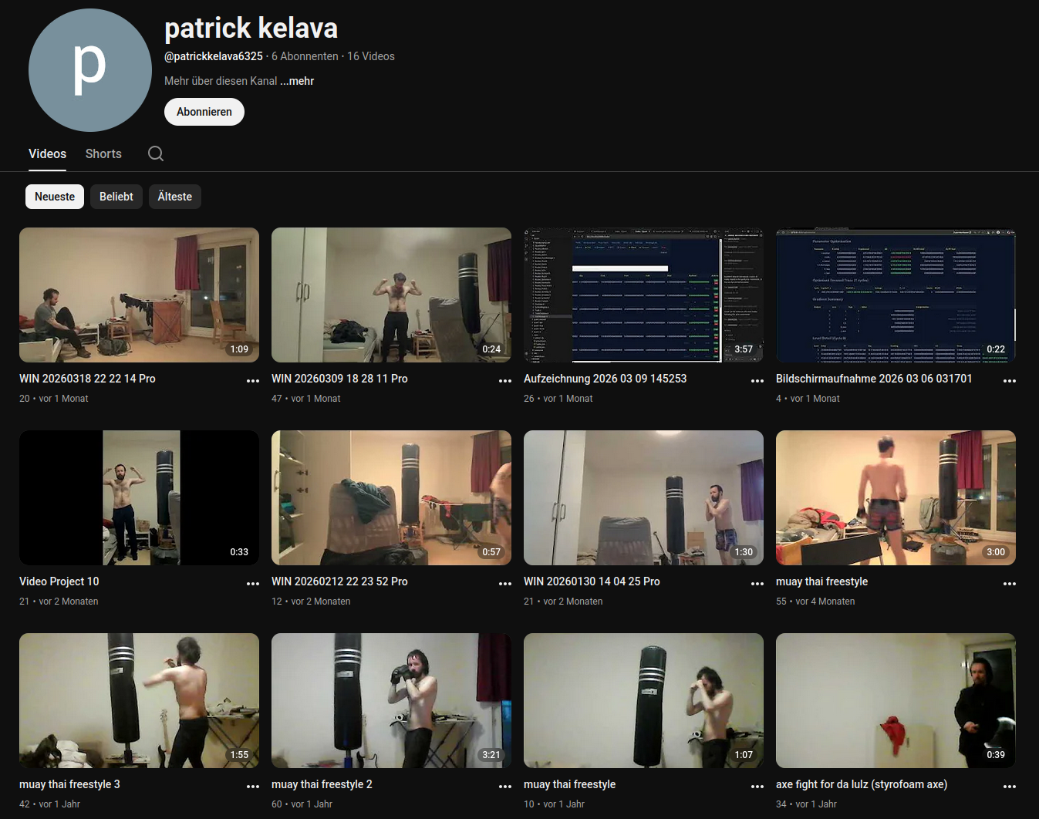Play the 0:39 axe fight thumbnail

click(x=896, y=700)
